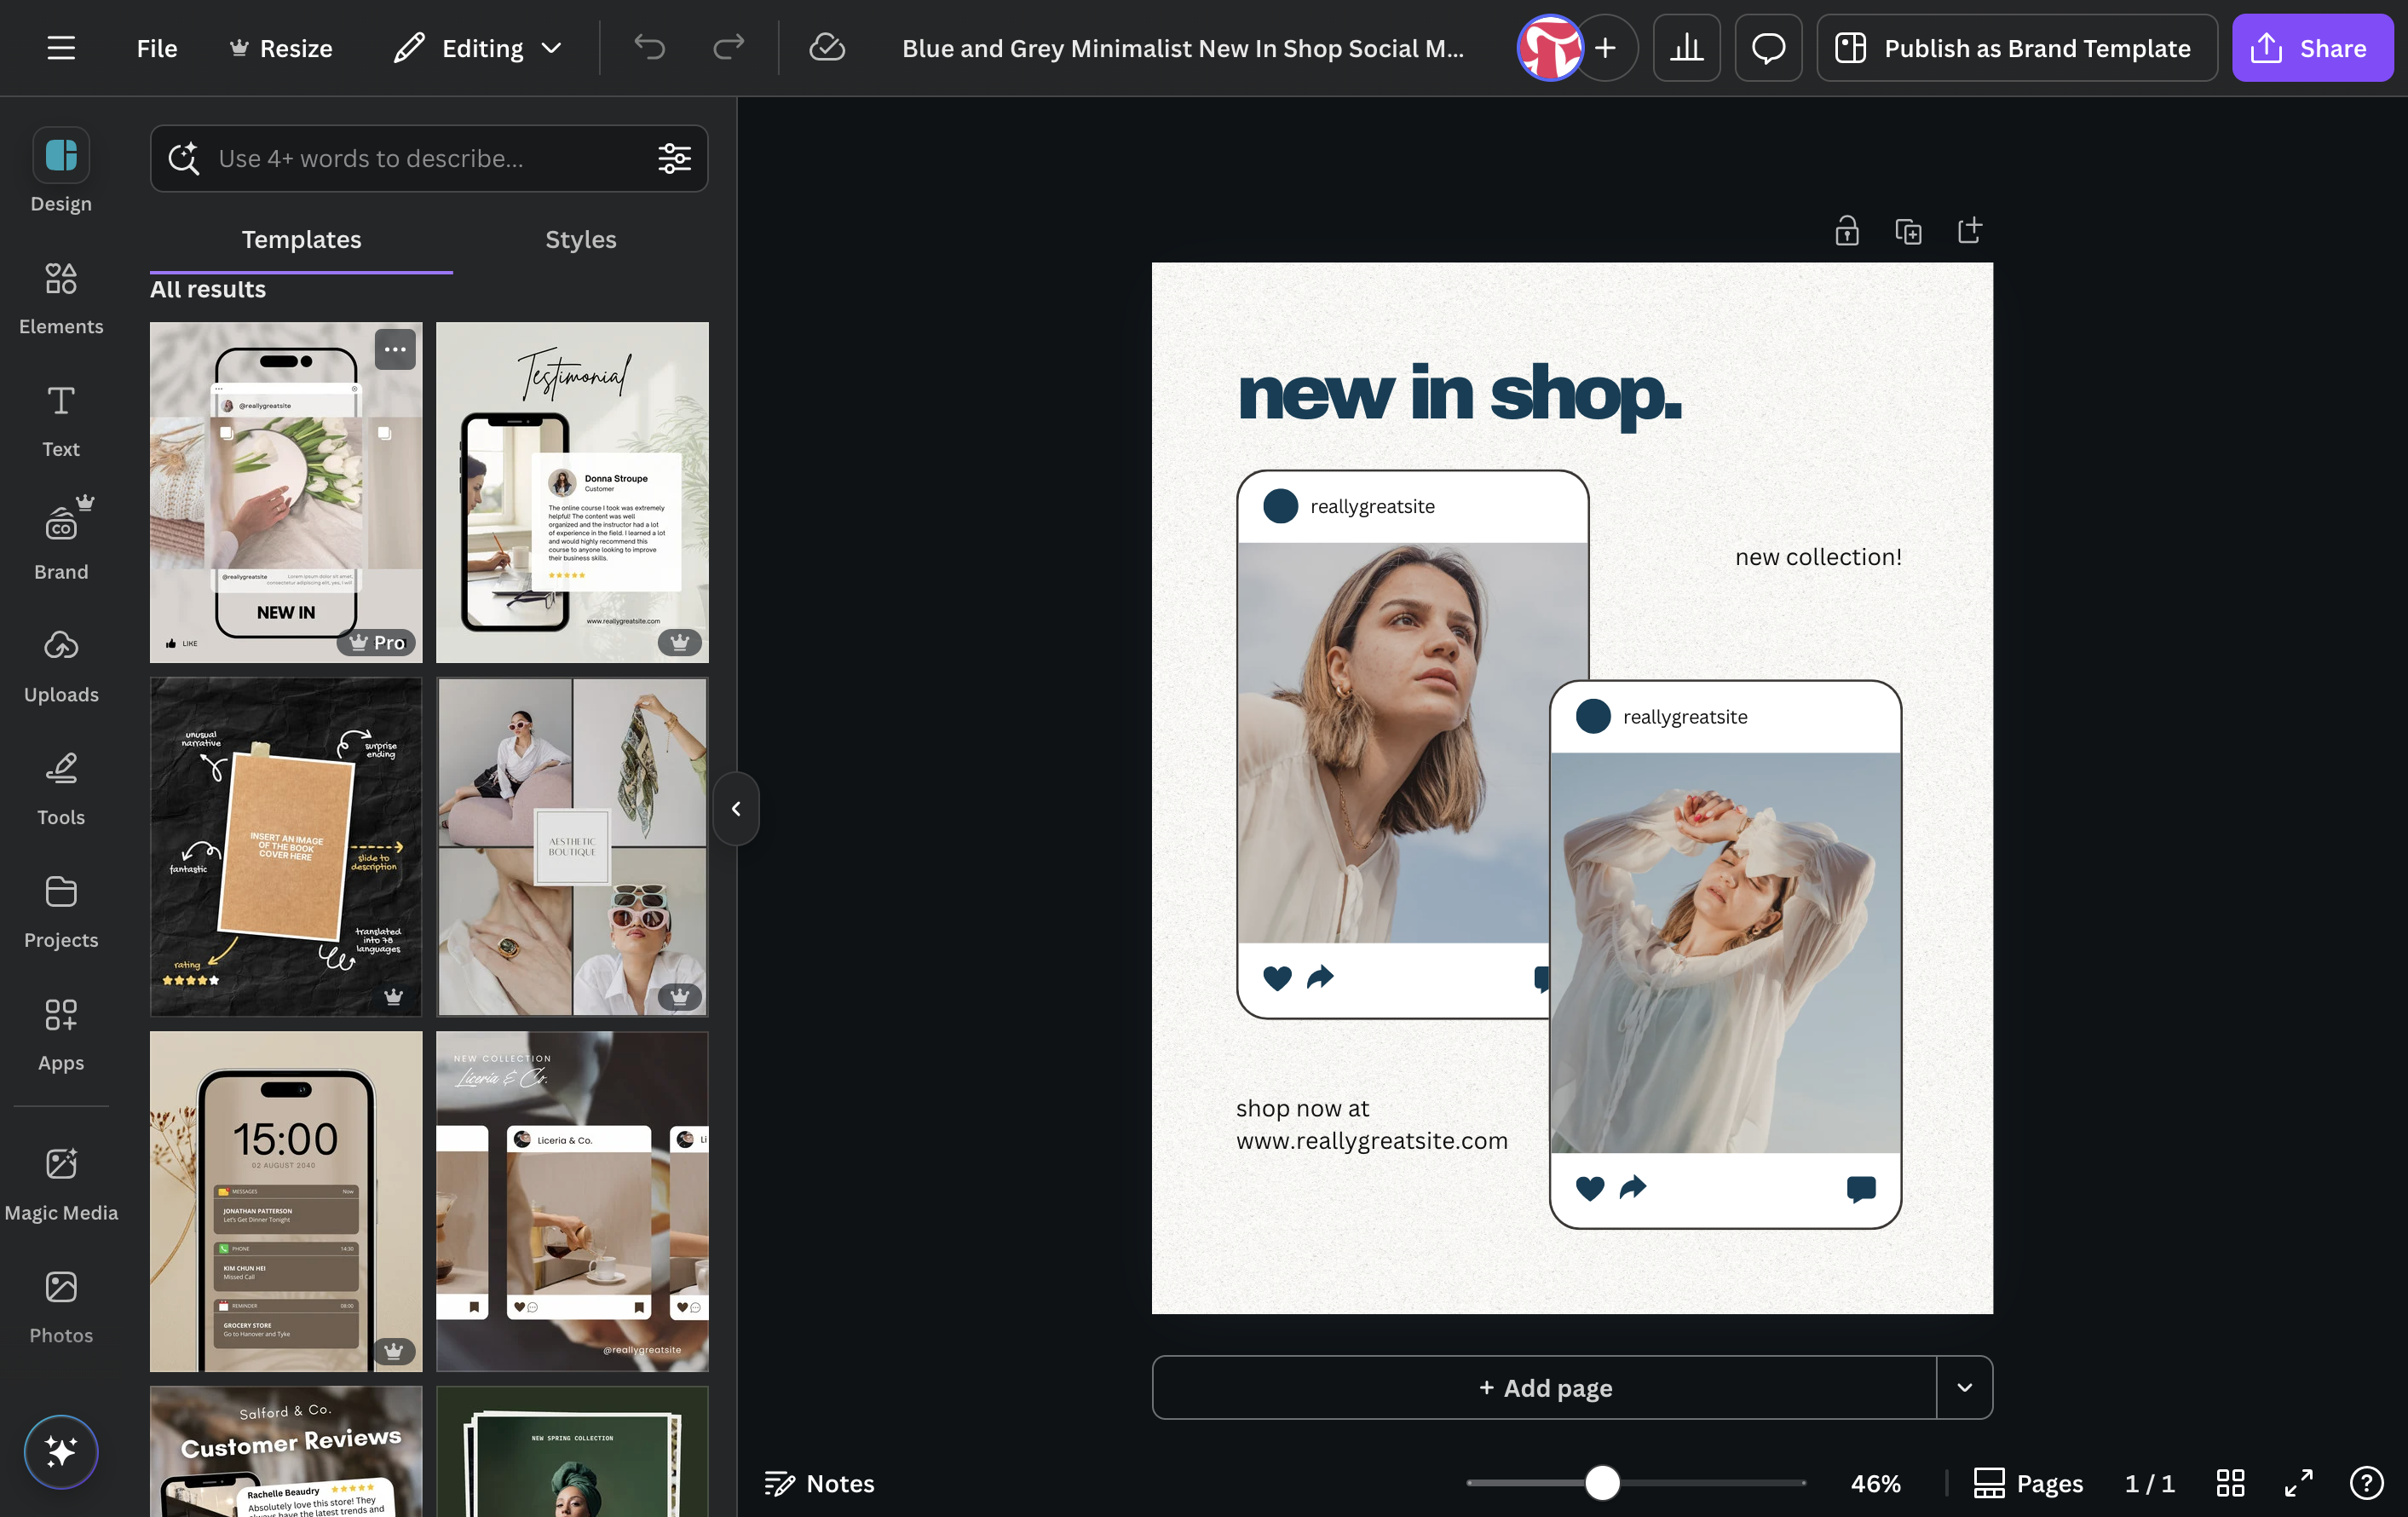
Task: Add a collaborator with plus button
Action: coord(1605,48)
